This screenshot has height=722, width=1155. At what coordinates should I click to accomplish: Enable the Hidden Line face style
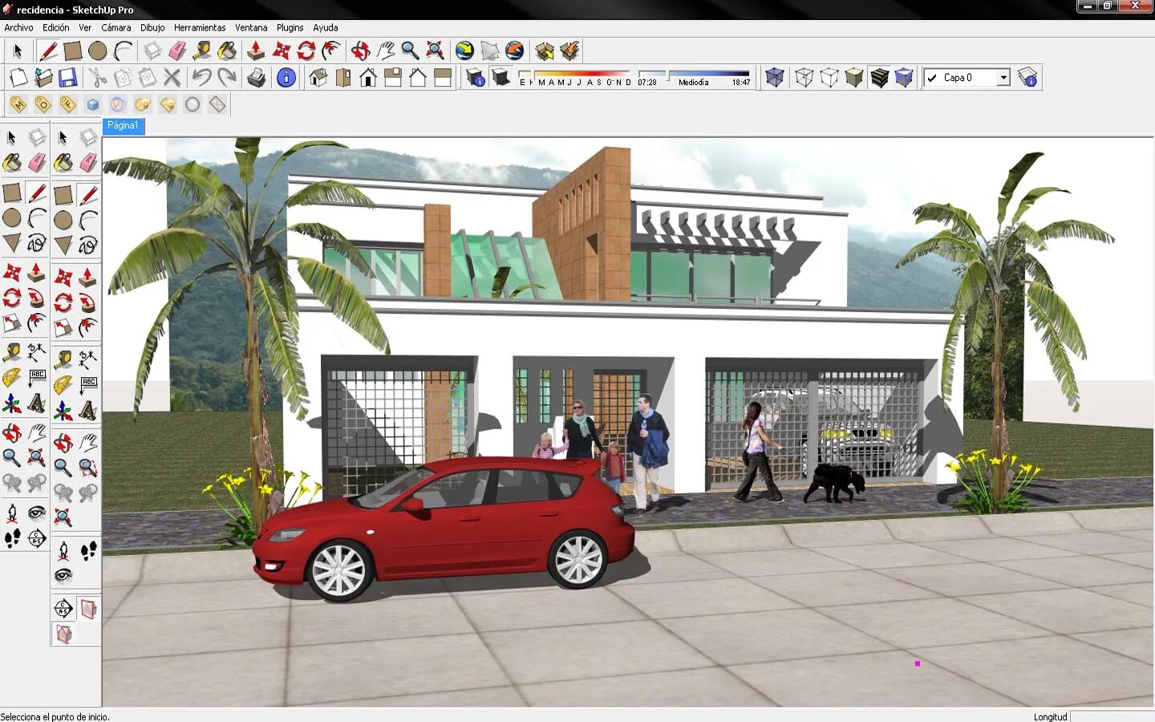(829, 78)
